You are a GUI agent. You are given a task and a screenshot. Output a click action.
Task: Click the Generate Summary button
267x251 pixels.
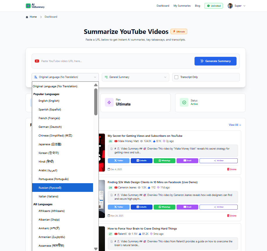coord(215,61)
